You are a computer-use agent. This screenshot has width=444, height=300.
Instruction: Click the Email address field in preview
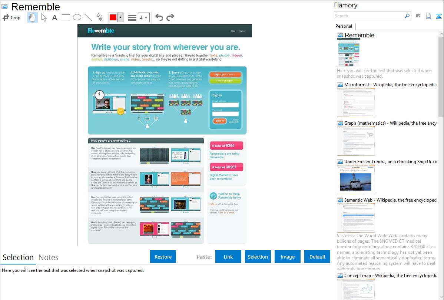225,105
